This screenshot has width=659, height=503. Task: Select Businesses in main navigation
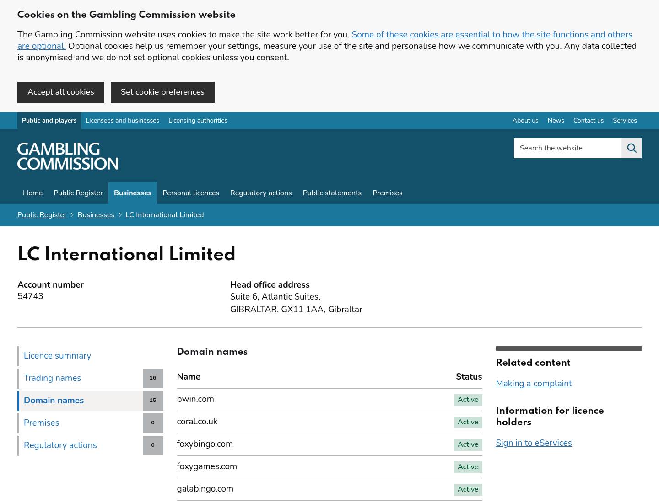point(133,193)
